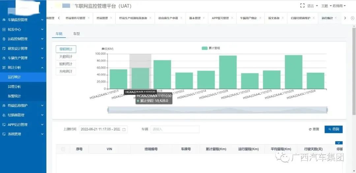The height and width of the screenshot is (173, 356).
Task: Click the 经销商管理 sidebar icon
Action: [x=4, y=115]
